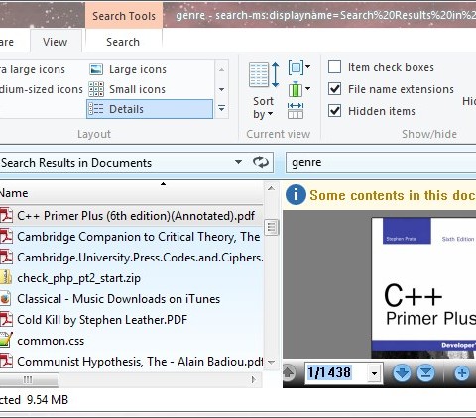Refresh the Search Results in Documents
Viewport: 476px width, 418px height.
click(261, 162)
